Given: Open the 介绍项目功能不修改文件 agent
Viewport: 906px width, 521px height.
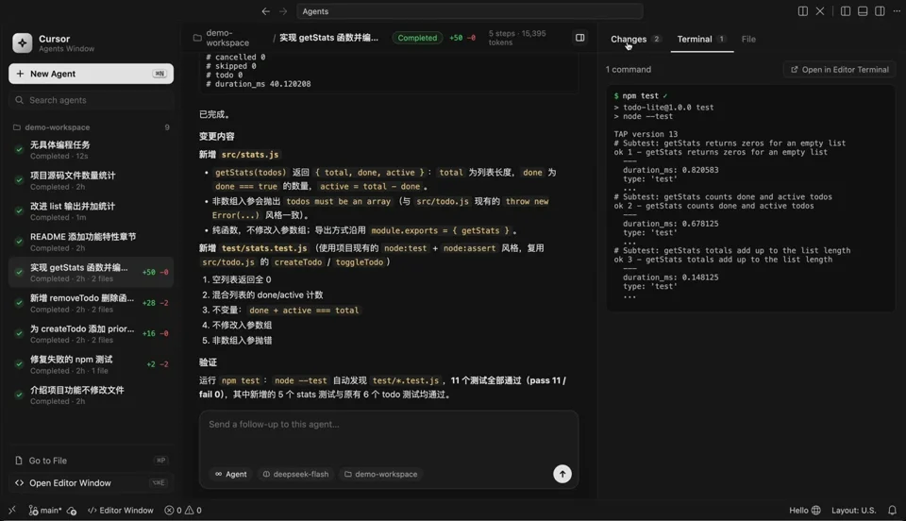Looking at the screenshot, I should 91,395.
